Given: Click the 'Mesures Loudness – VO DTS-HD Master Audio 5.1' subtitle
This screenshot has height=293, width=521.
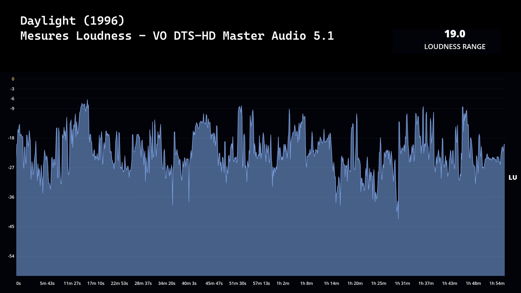Looking at the screenshot, I should (x=177, y=36).
